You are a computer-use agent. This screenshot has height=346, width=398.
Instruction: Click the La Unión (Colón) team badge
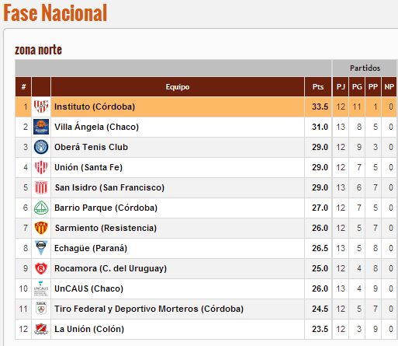(x=41, y=329)
